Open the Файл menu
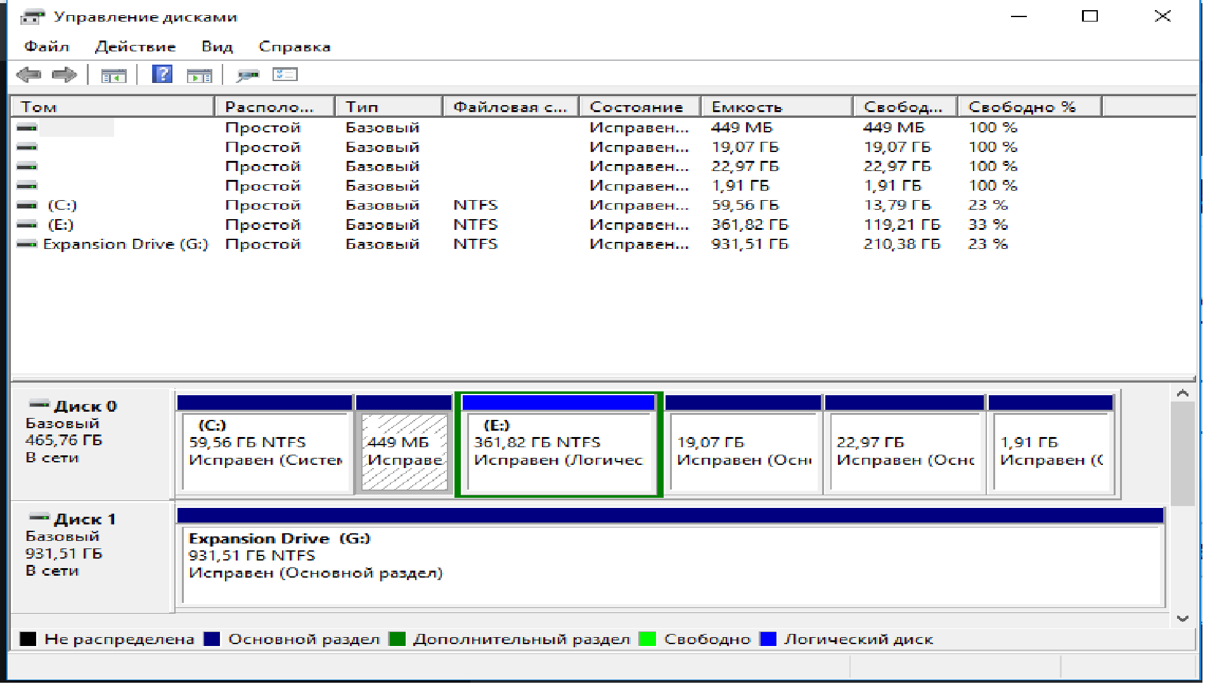1217x684 pixels. [x=46, y=47]
